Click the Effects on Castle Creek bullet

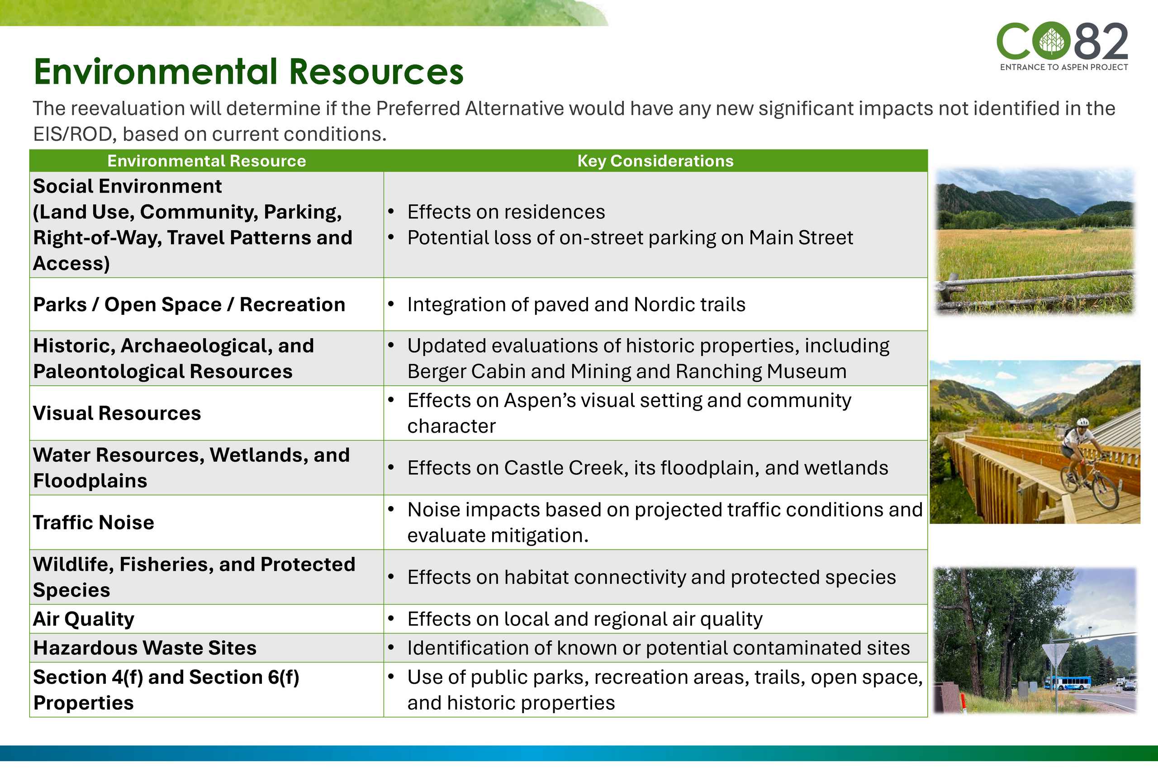(647, 468)
